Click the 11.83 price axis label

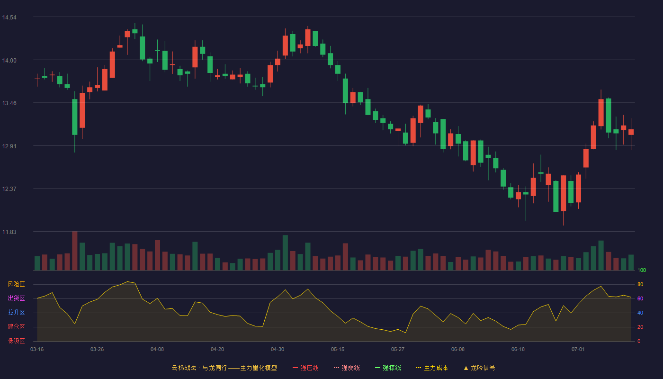click(x=9, y=232)
